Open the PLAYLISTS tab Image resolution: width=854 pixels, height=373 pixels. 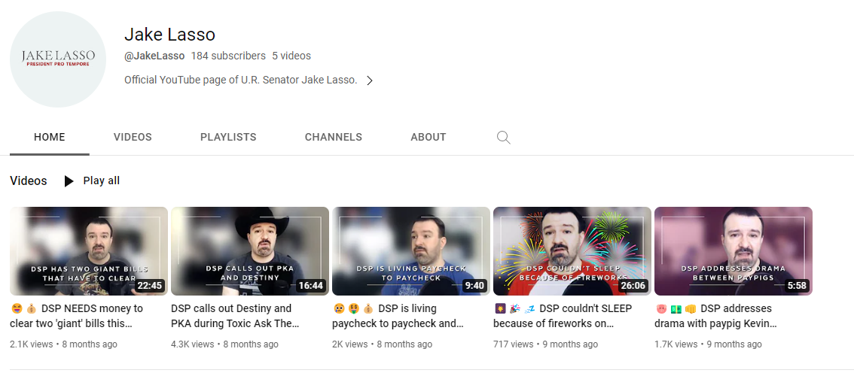pyautogui.click(x=228, y=137)
